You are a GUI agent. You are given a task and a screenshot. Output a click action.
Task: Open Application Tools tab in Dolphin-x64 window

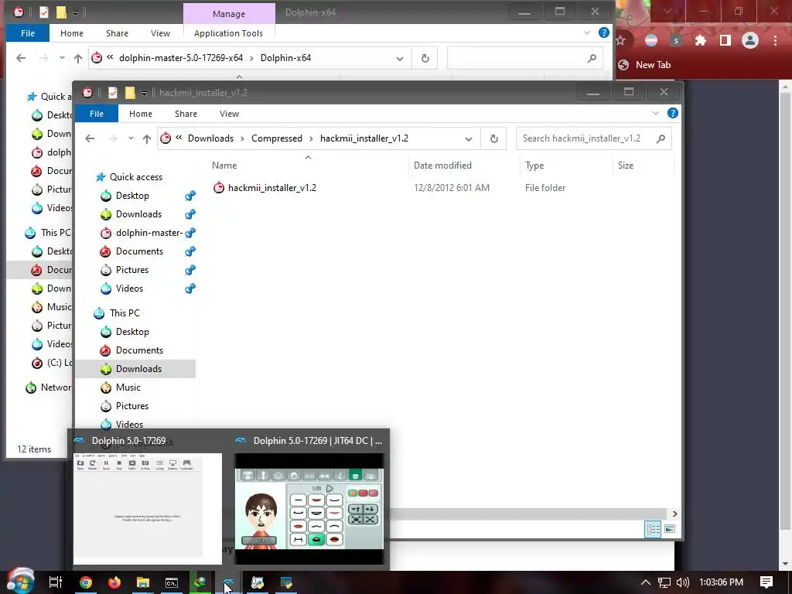228,33
